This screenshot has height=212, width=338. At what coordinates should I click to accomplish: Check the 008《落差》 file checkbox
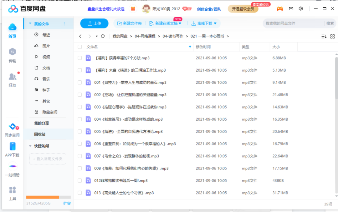pyautogui.click(x=80, y=168)
